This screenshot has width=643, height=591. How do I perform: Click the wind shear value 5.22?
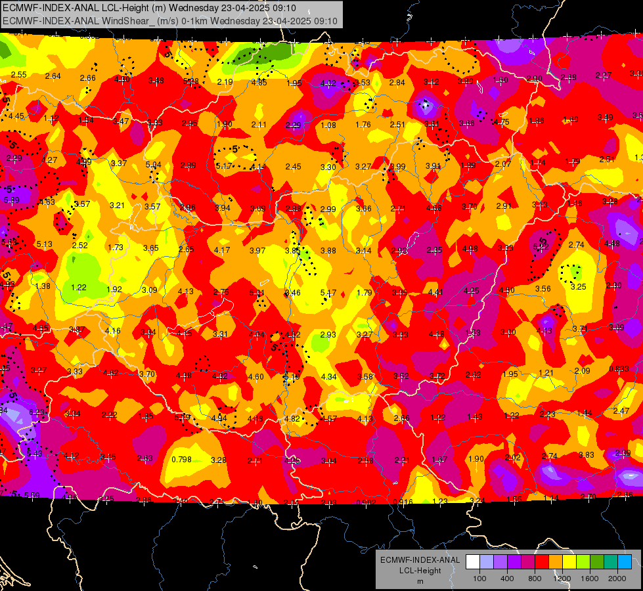[x=541, y=246]
